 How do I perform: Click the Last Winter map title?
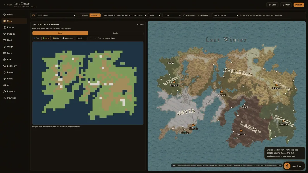point(227,39)
